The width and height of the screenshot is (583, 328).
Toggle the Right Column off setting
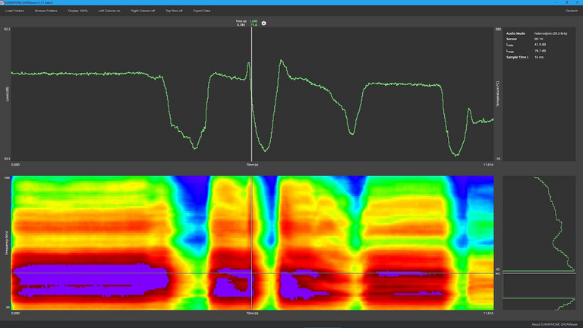click(x=143, y=11)
